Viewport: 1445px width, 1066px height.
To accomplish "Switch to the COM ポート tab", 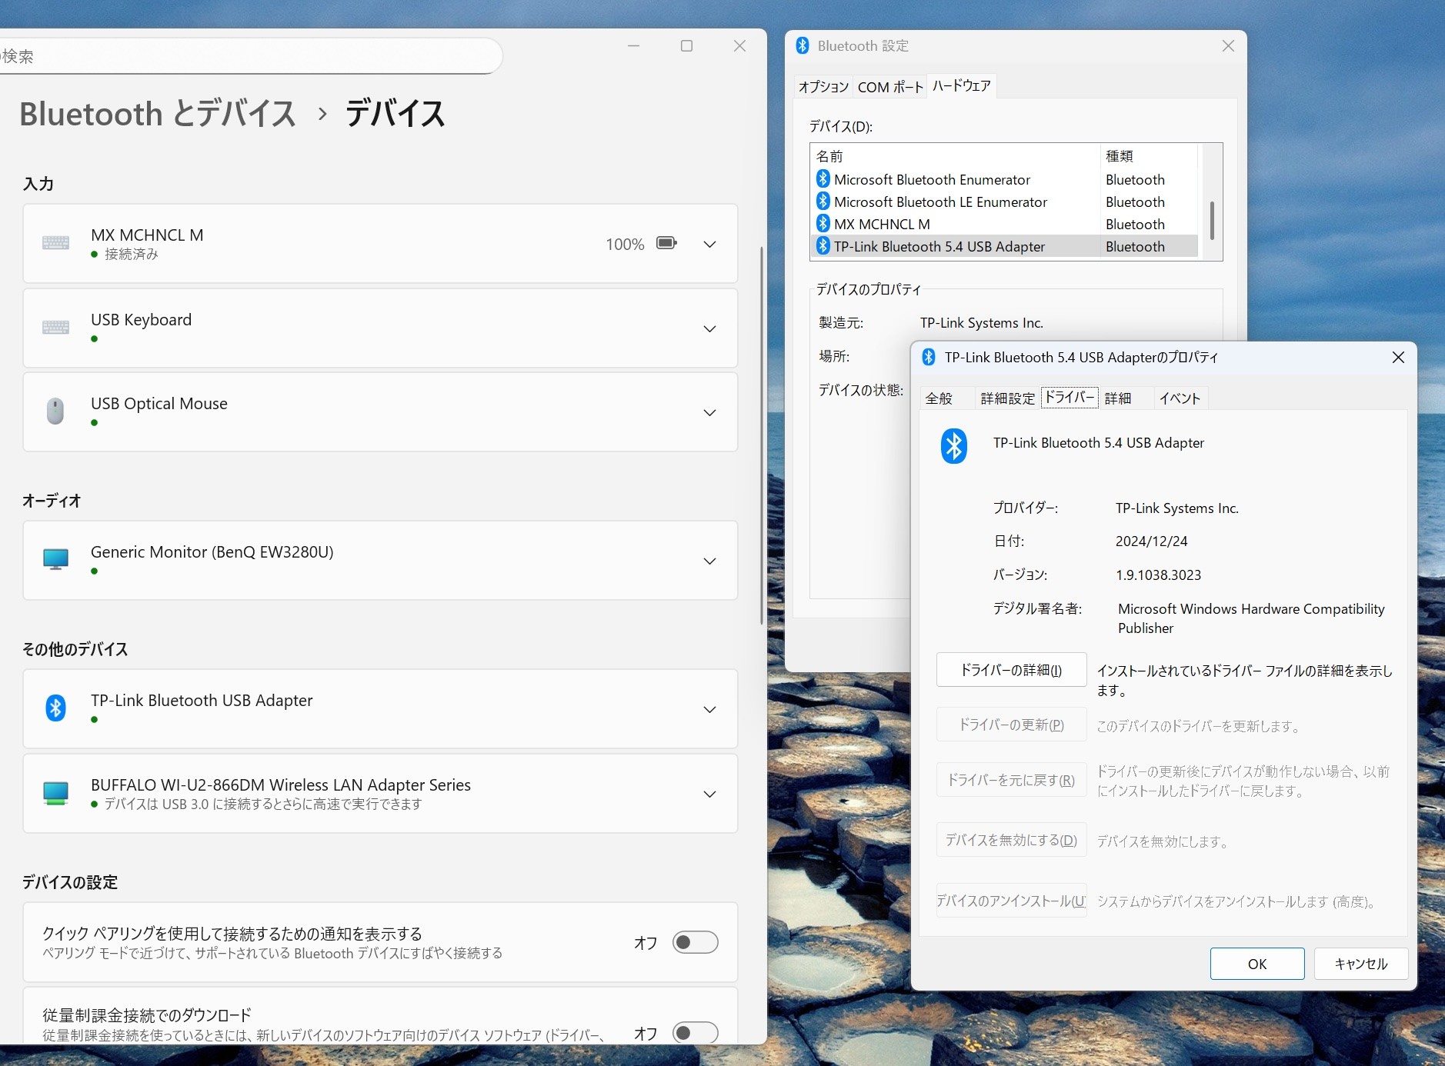I will click(x=890, y=87).
